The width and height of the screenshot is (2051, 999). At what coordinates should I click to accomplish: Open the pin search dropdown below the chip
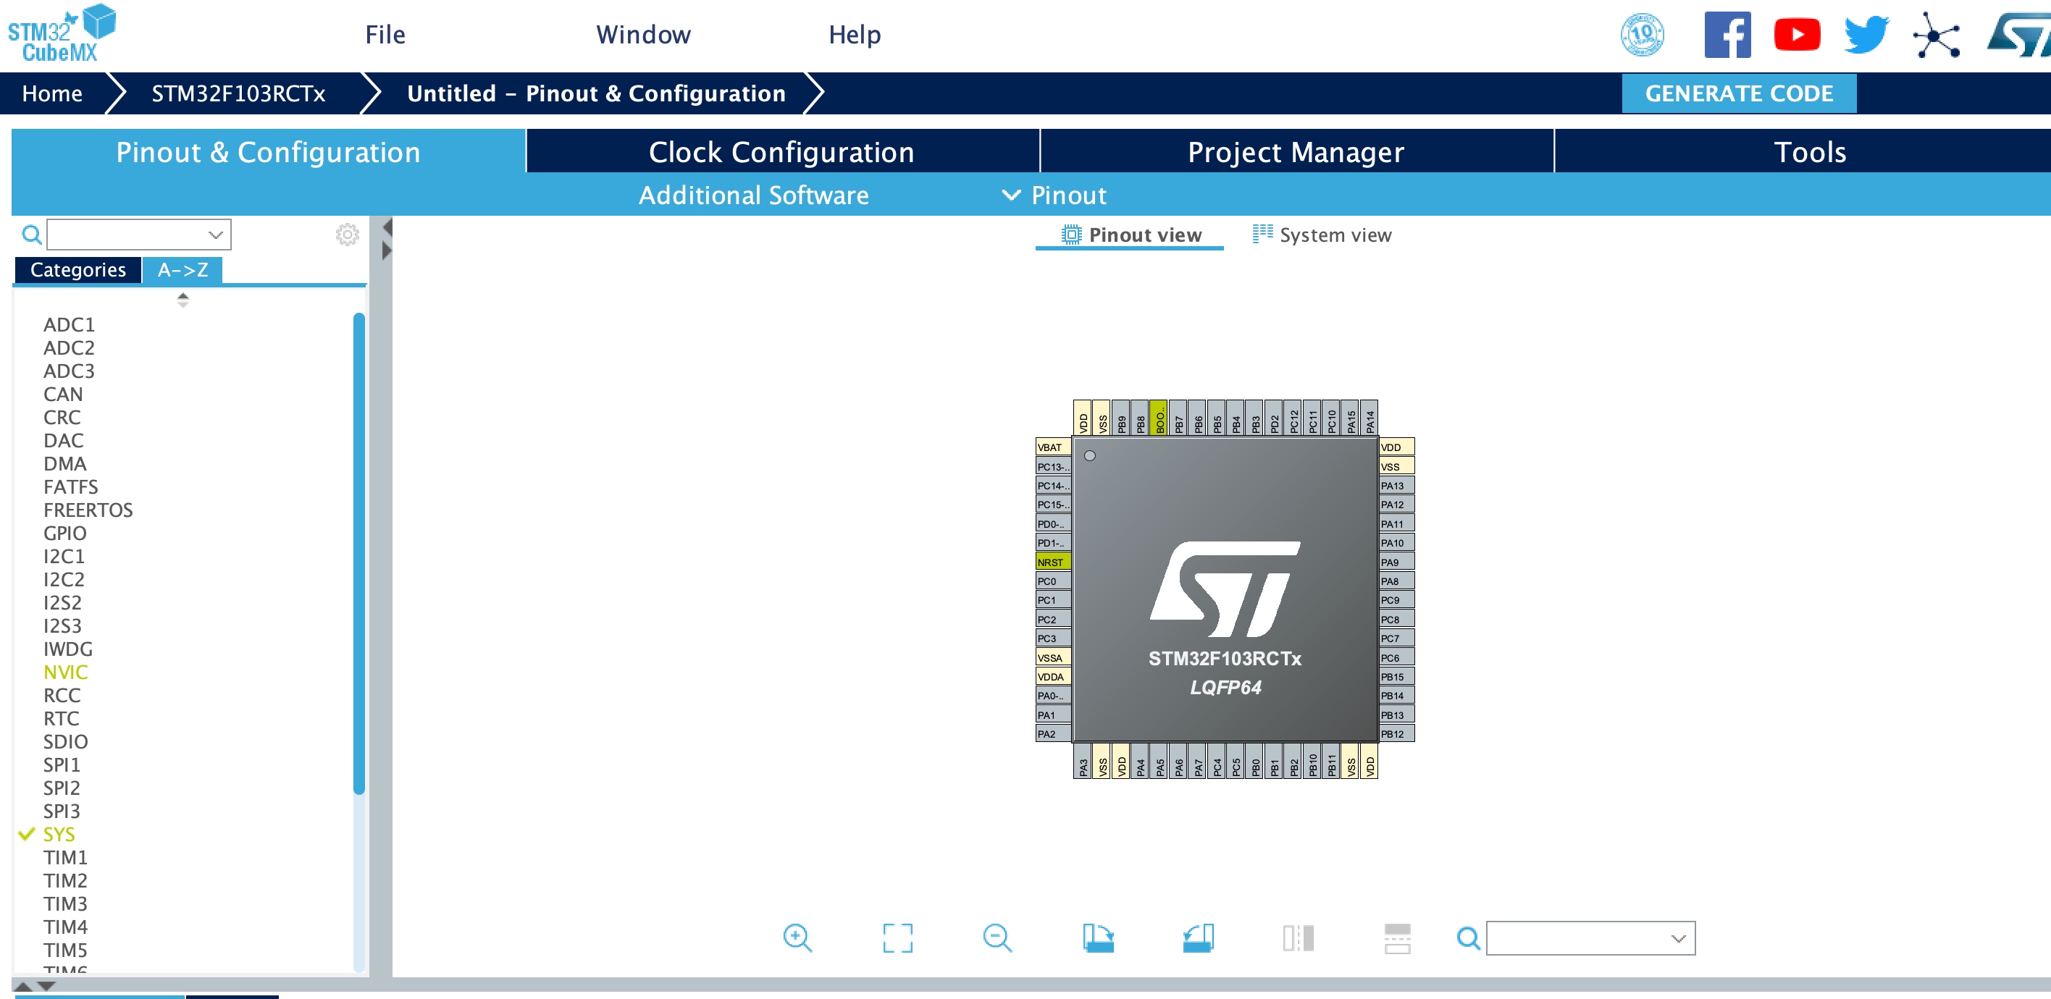click(1678, 938)
